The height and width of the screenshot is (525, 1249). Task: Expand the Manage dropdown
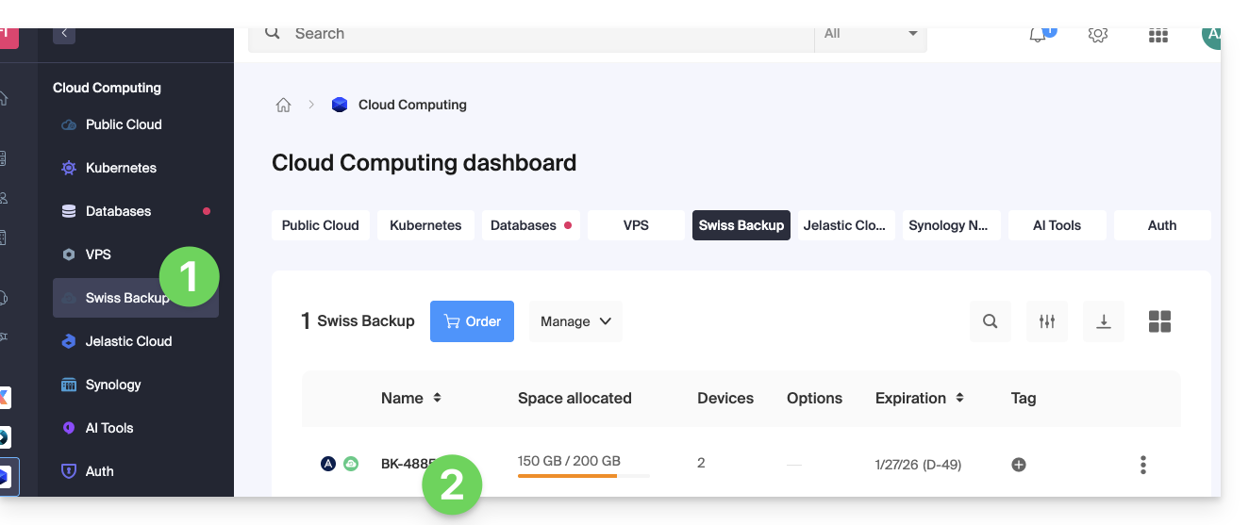click(x=575, y=321)
